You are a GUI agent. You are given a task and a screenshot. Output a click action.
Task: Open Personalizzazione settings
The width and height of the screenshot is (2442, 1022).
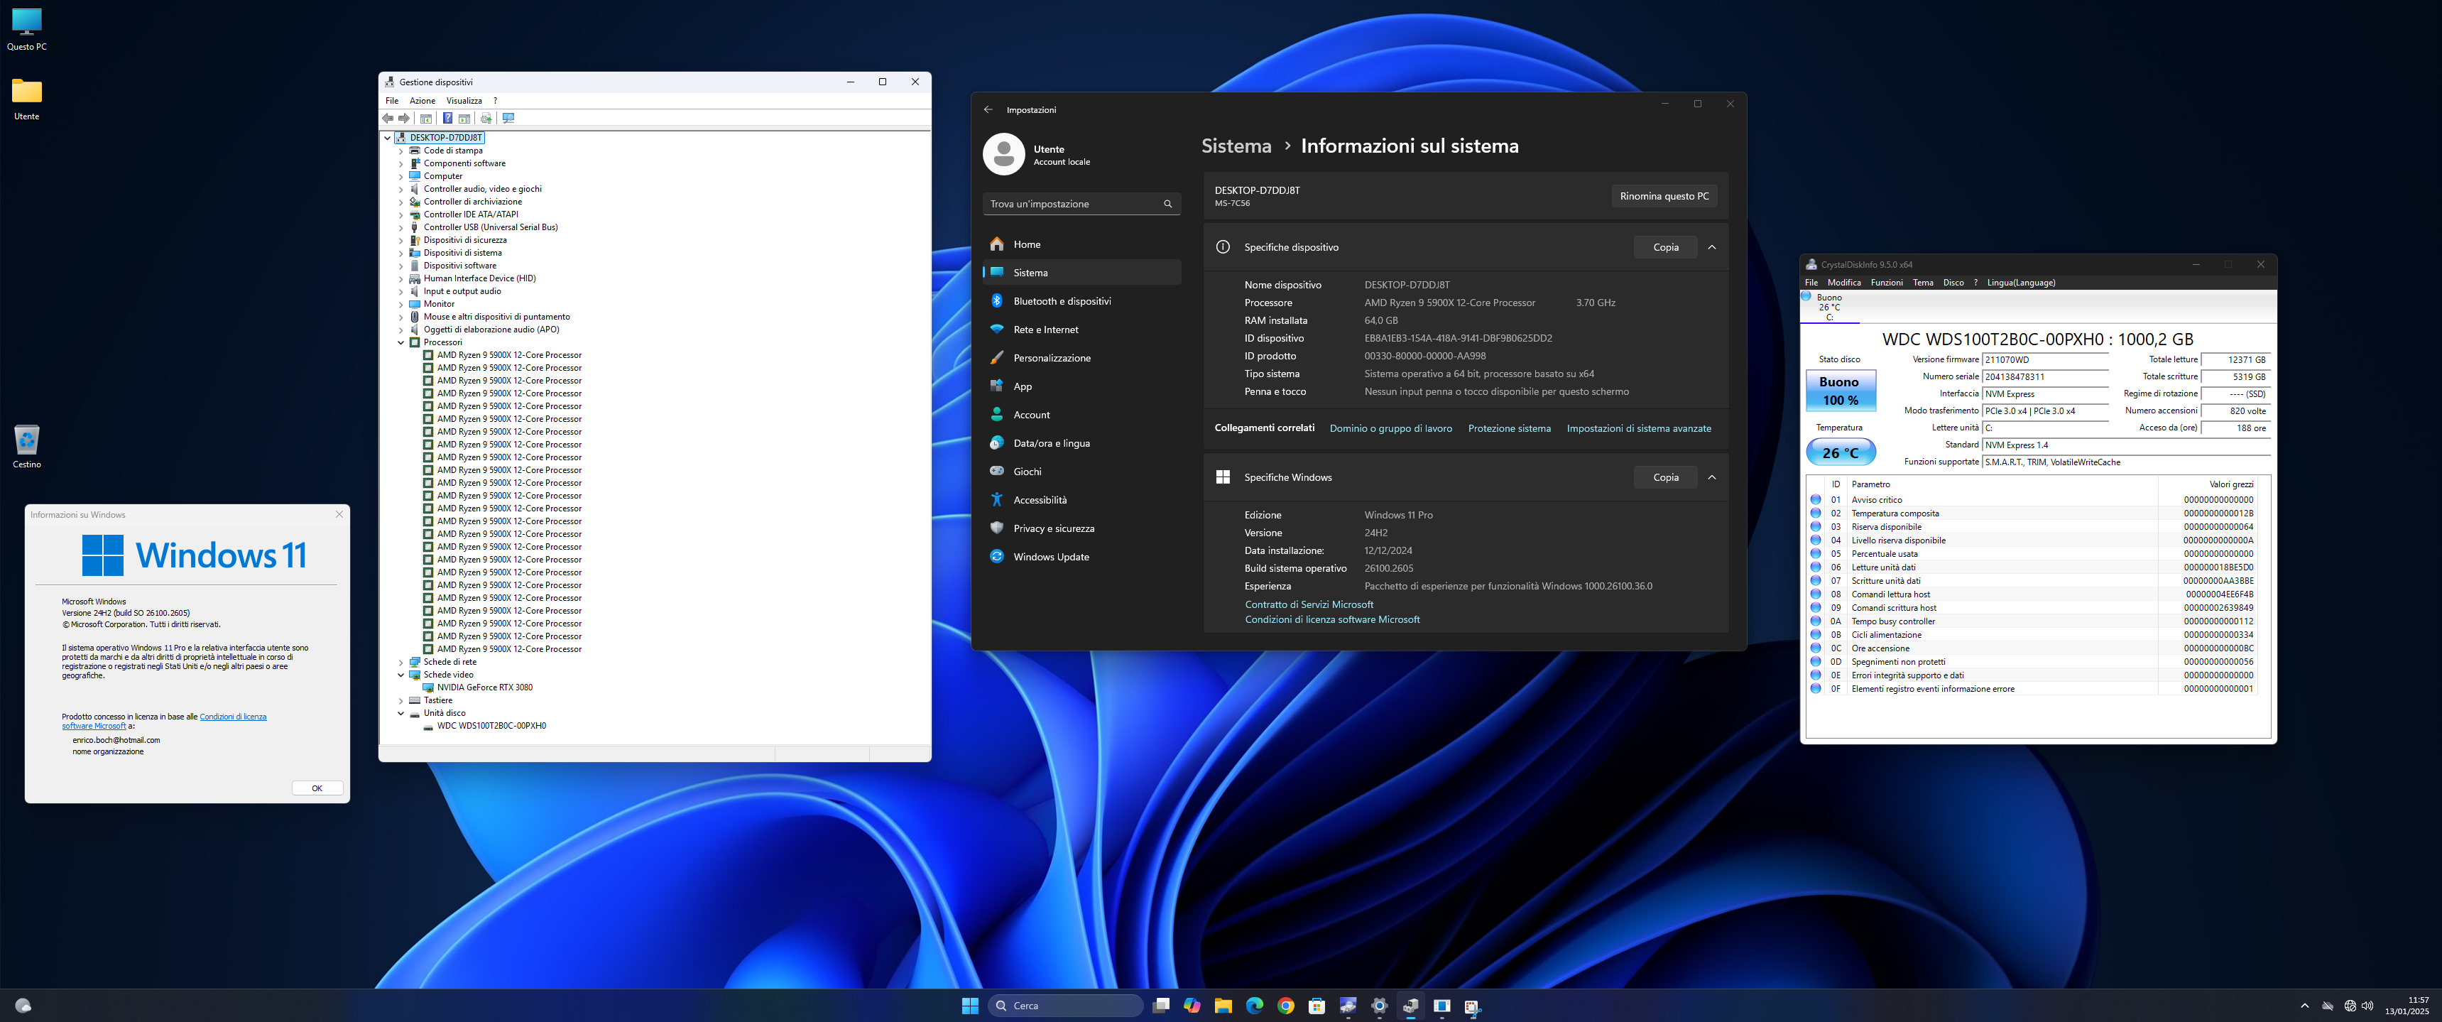click(x=1081, y=359)
